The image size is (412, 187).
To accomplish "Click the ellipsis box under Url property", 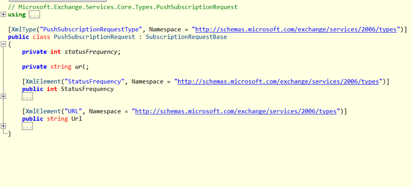I will tap(27, 127).
